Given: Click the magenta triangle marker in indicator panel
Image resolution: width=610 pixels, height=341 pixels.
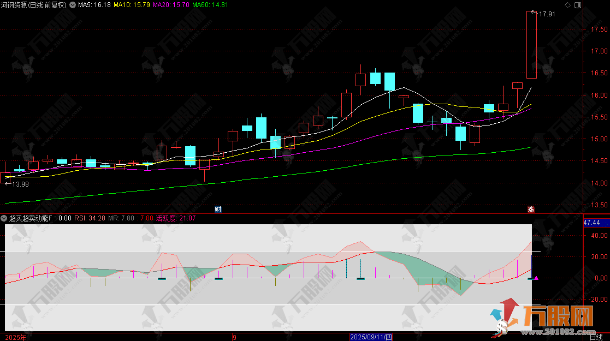Looking at the screenshot, I should [536, 278].
